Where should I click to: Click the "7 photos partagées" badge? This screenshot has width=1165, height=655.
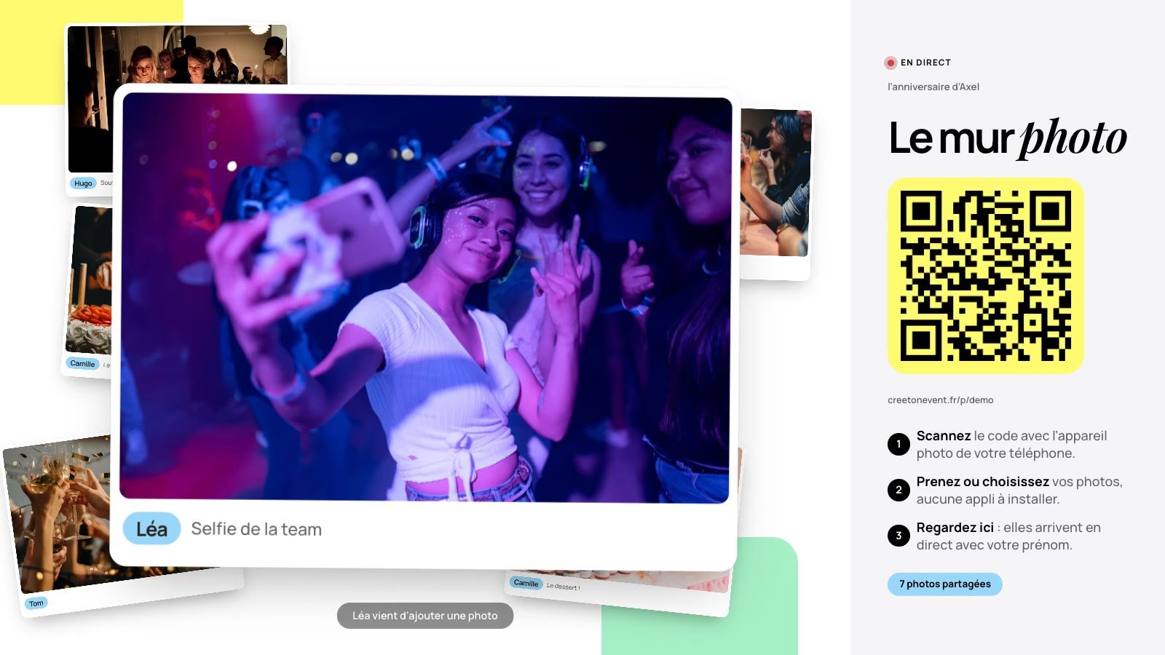tap(944, 584)
